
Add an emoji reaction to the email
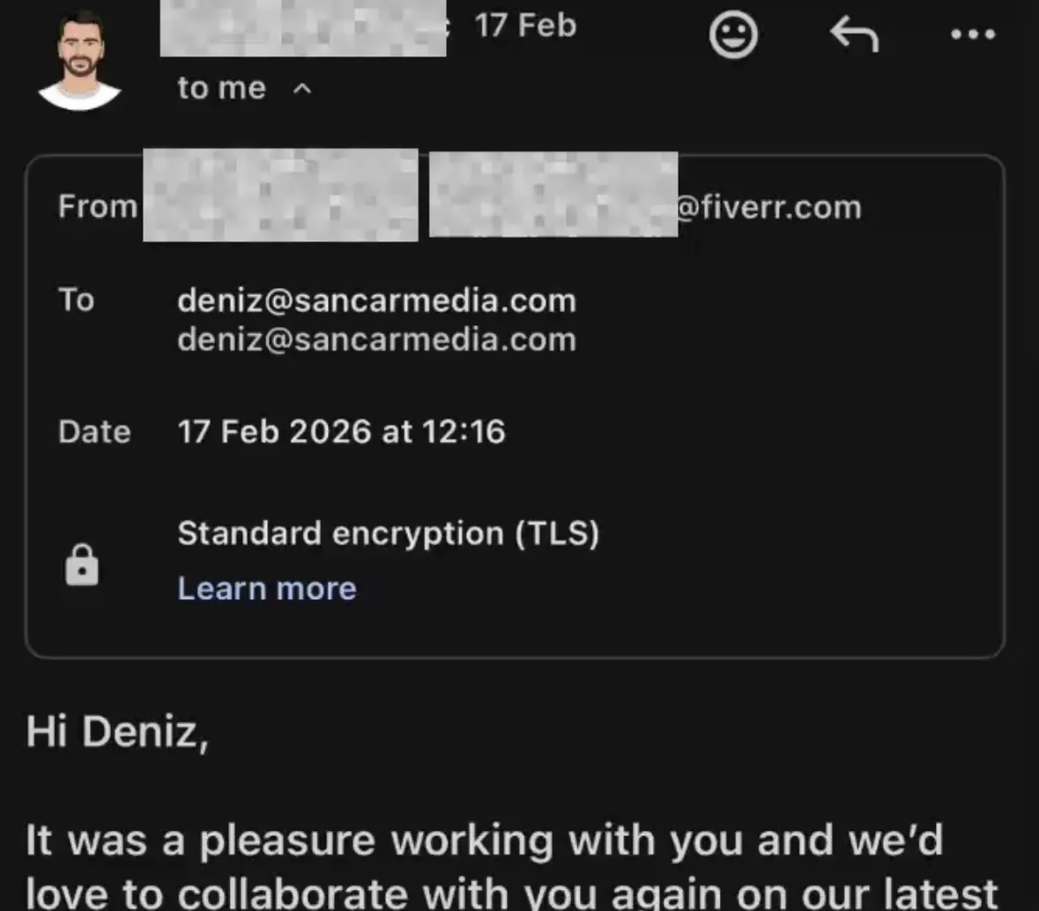pos(733,34)
